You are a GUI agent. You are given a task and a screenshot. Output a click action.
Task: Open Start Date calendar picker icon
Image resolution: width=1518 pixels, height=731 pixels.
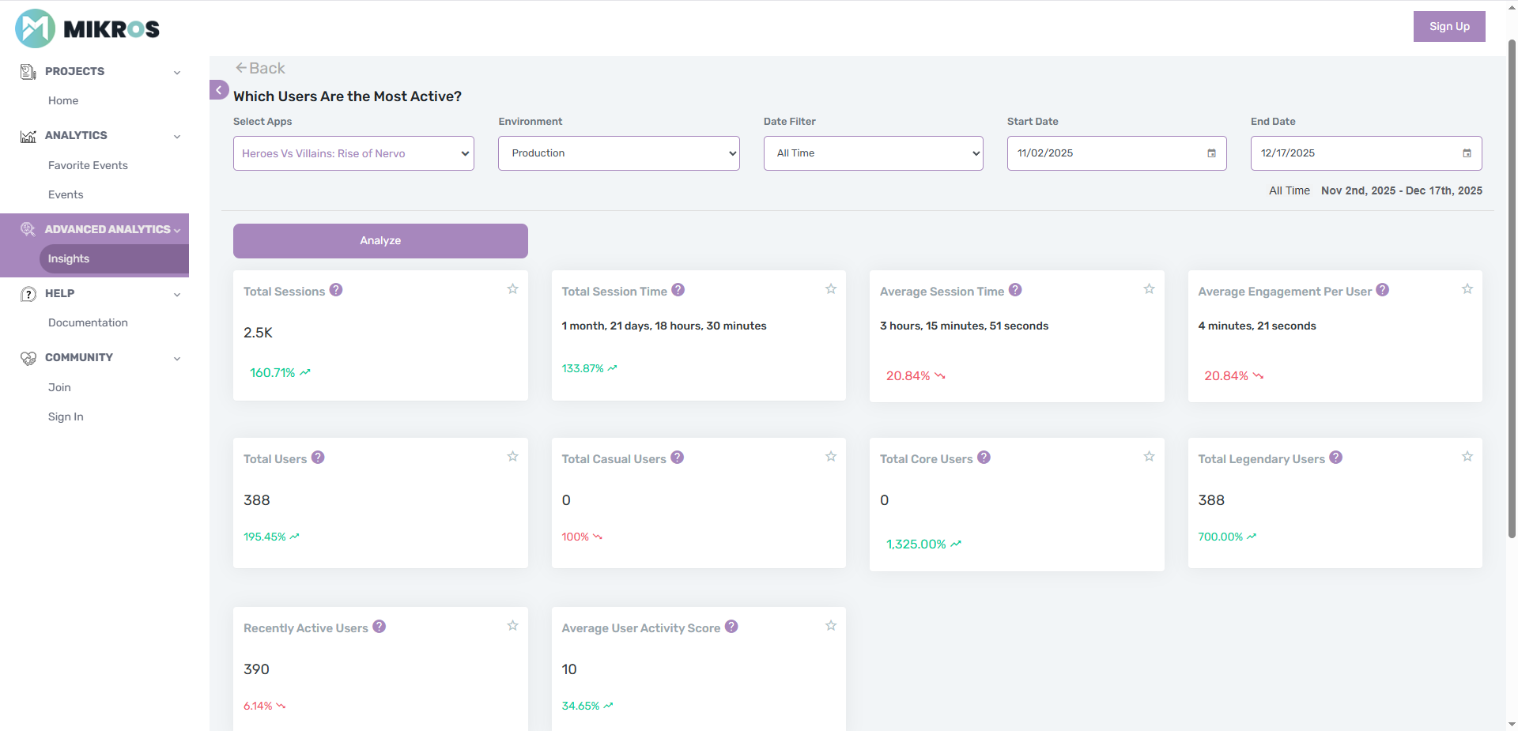pos(1211,153)
